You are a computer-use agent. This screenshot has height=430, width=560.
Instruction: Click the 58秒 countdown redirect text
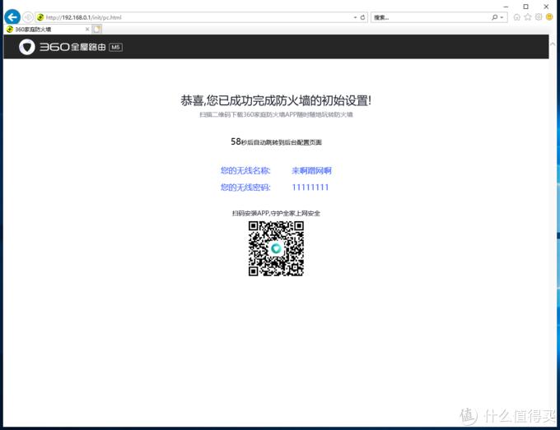[x=276, y=142]
